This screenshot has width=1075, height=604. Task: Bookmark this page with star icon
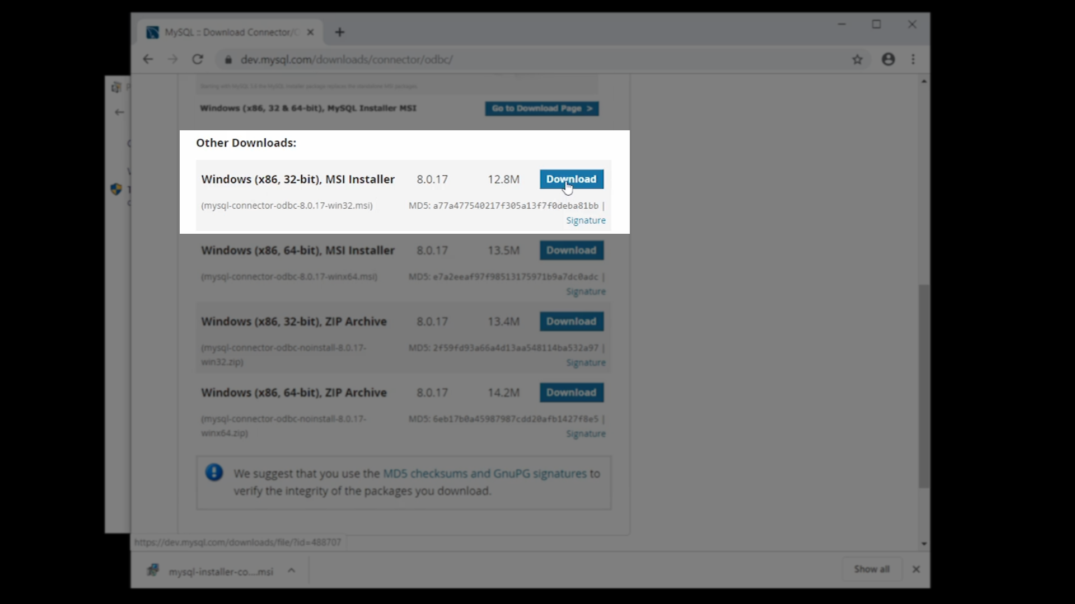(x=857, y=59)
